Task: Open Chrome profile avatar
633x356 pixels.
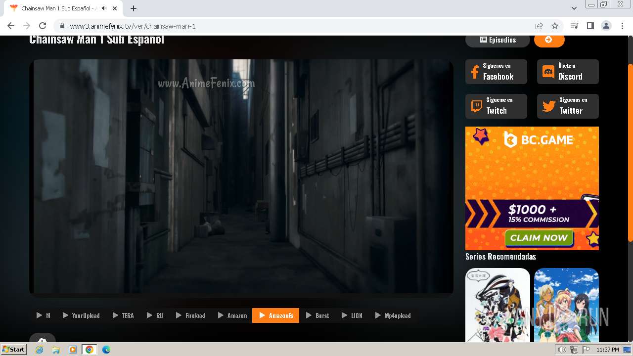Action: click(606, 26)
